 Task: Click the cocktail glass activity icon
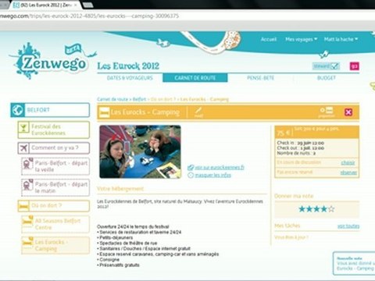23,127
